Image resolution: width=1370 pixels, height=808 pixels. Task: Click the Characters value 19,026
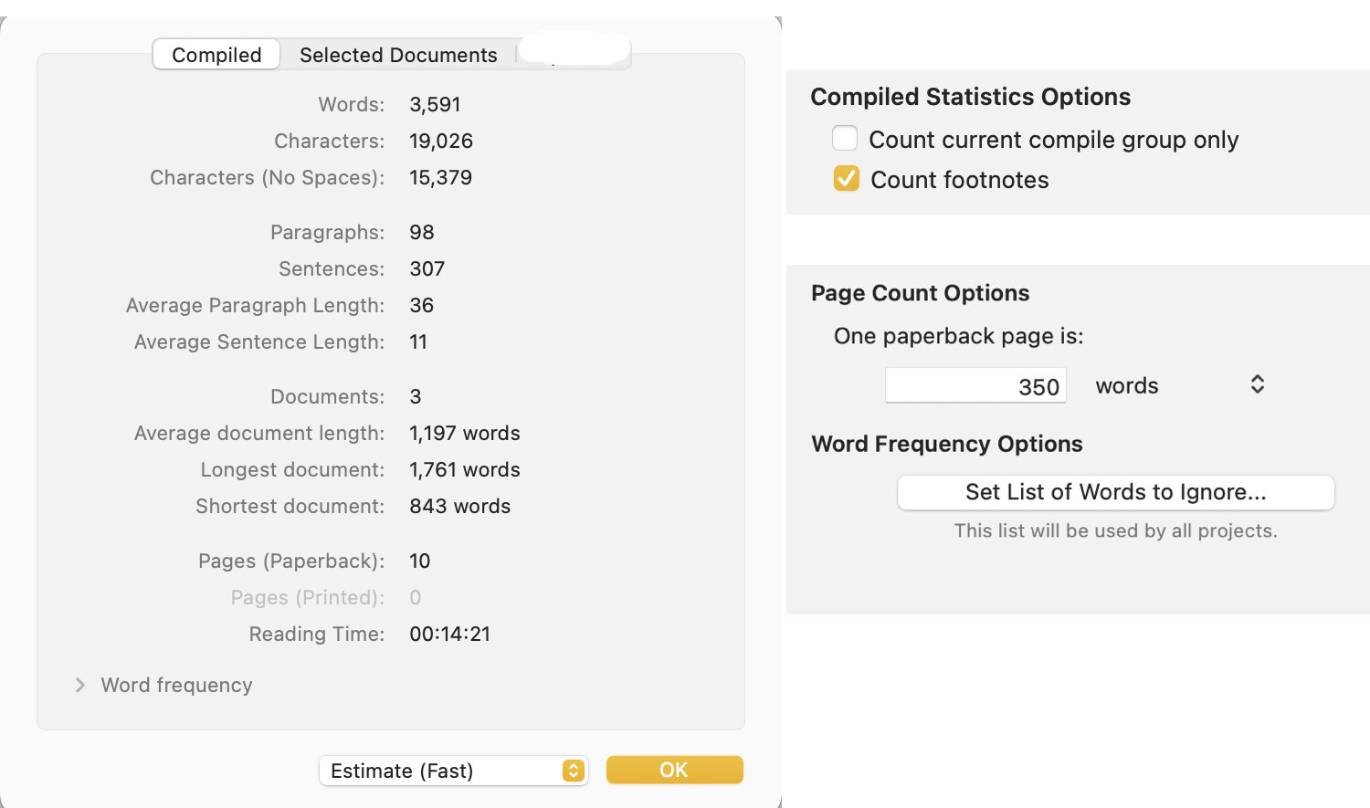[441, 142]
